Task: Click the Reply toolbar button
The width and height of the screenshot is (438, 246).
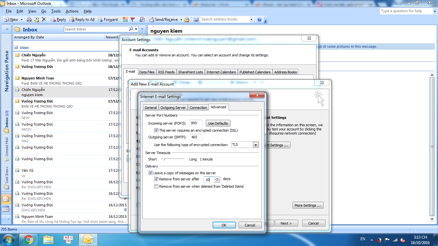Action: pos(58,20)
